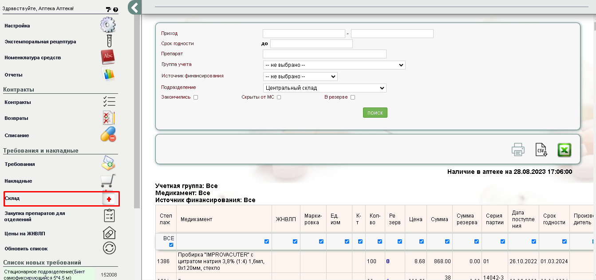The height and width of the screenshot is (280, 596).
Task: Check the В резерве checkbox
Action: 353,97
